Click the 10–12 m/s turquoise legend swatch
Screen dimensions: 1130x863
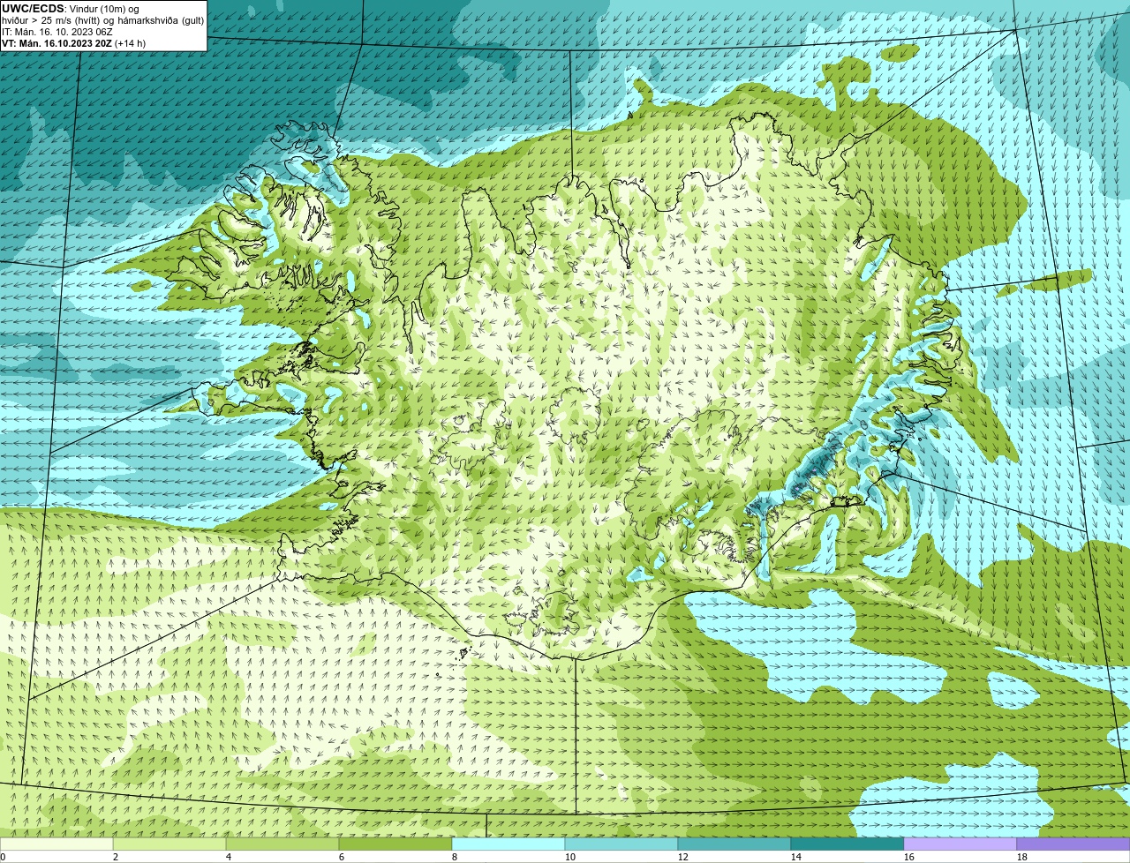point(621,844)
